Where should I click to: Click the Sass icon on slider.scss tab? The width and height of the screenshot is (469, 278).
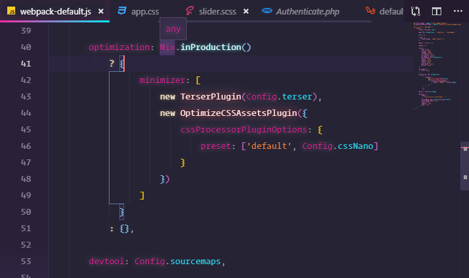pyautogui.click(x=189, y=11)
